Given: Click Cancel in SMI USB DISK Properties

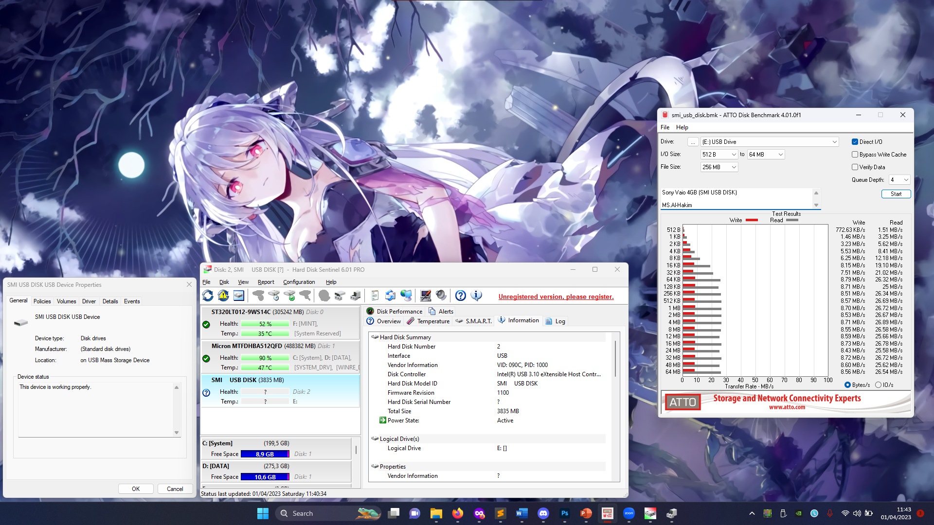Looking at the screenshot, I should pos(175,489).
